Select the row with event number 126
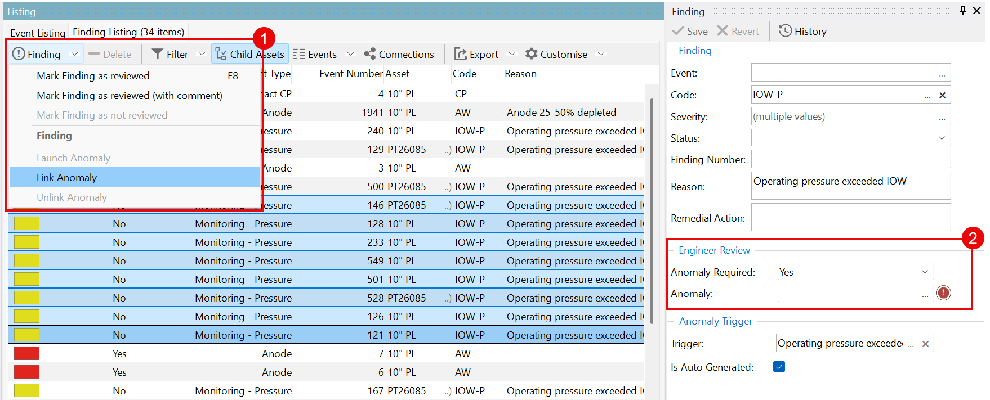This screenshot has height=400, width=990. pos(327,317)
